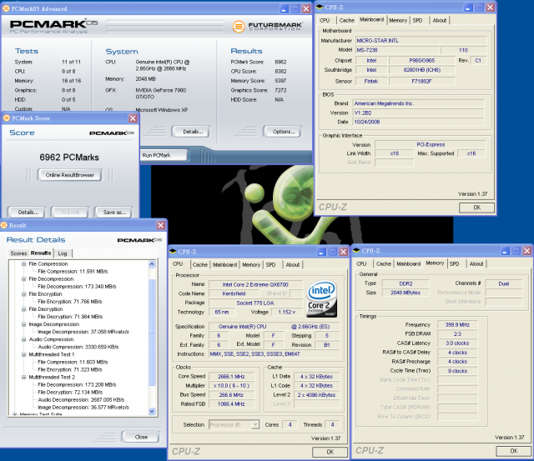Image resolution: width=534 pixels, height=461 pixels.
Task: Click the Intel Core 2 Extreme QX6700 name field
Action: pyautogui.click(x=255, y=284)
